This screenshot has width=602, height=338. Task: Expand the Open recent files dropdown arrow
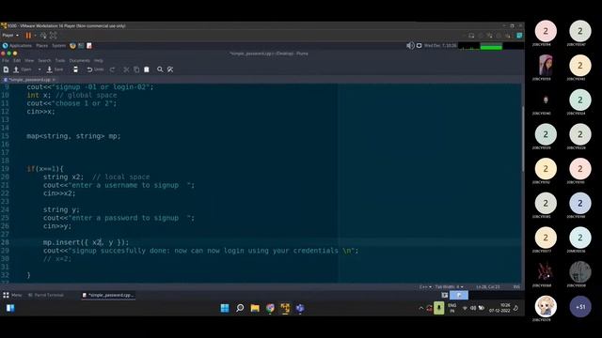40,69
